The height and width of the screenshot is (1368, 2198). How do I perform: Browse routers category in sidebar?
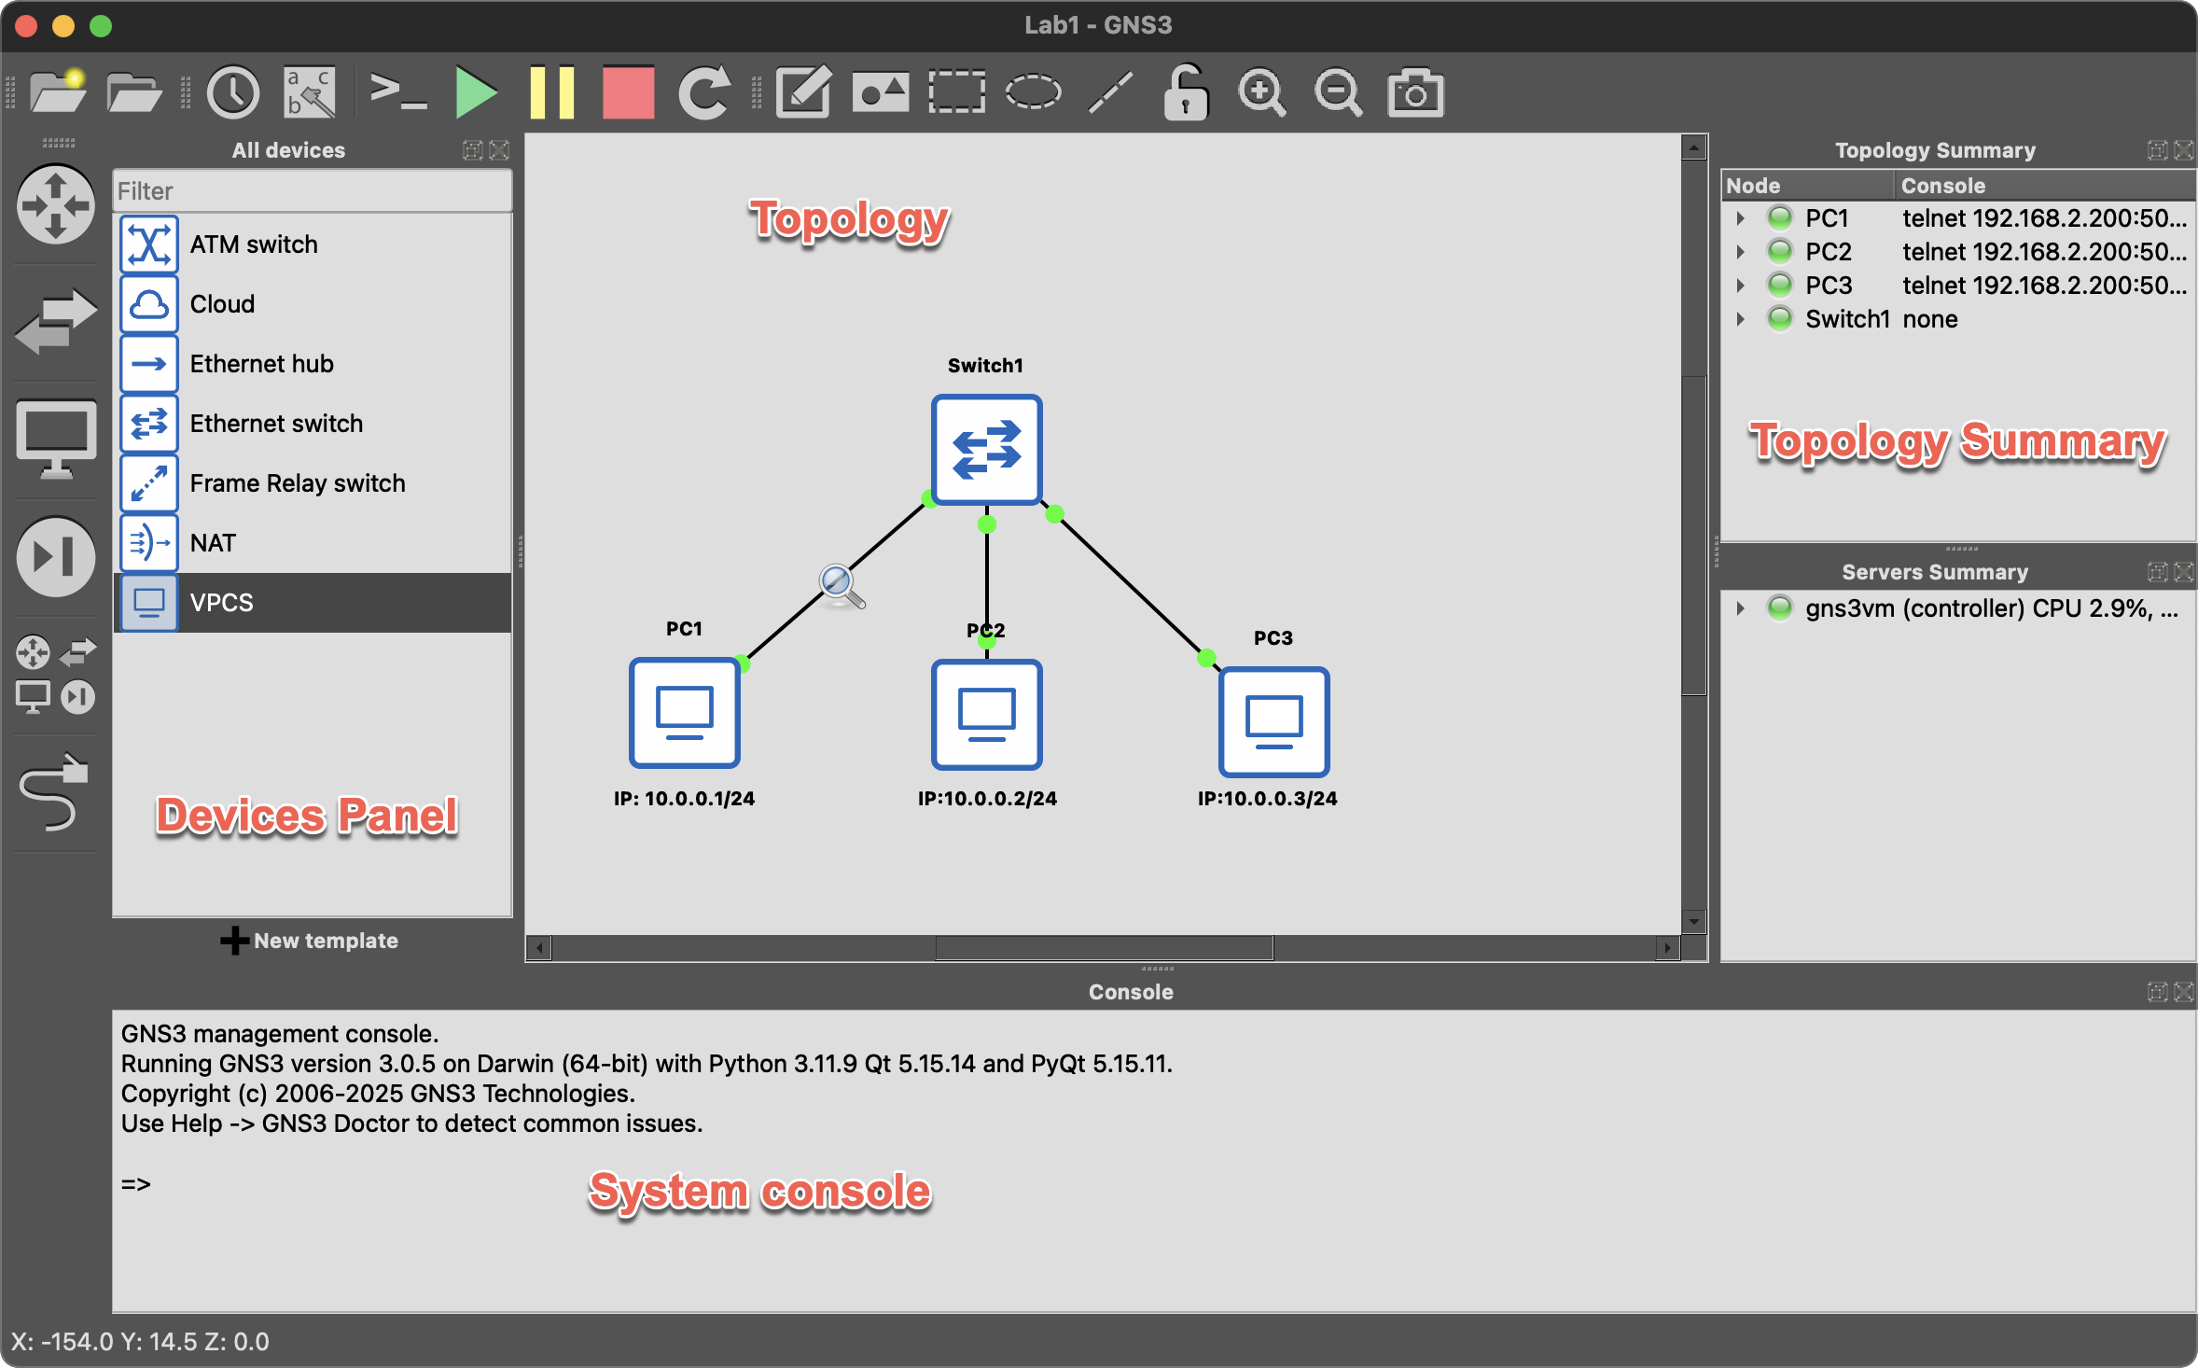(x=55, y=204)
